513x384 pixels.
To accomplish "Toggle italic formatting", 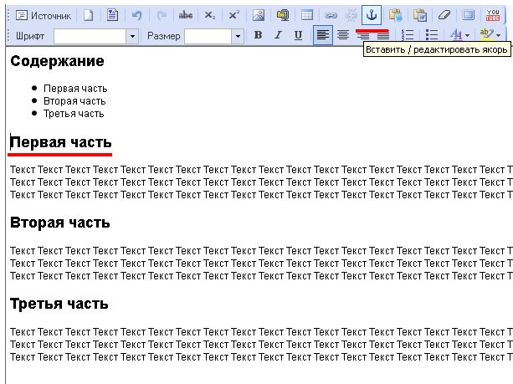I will pyautogui.click(x=278, y=34).
